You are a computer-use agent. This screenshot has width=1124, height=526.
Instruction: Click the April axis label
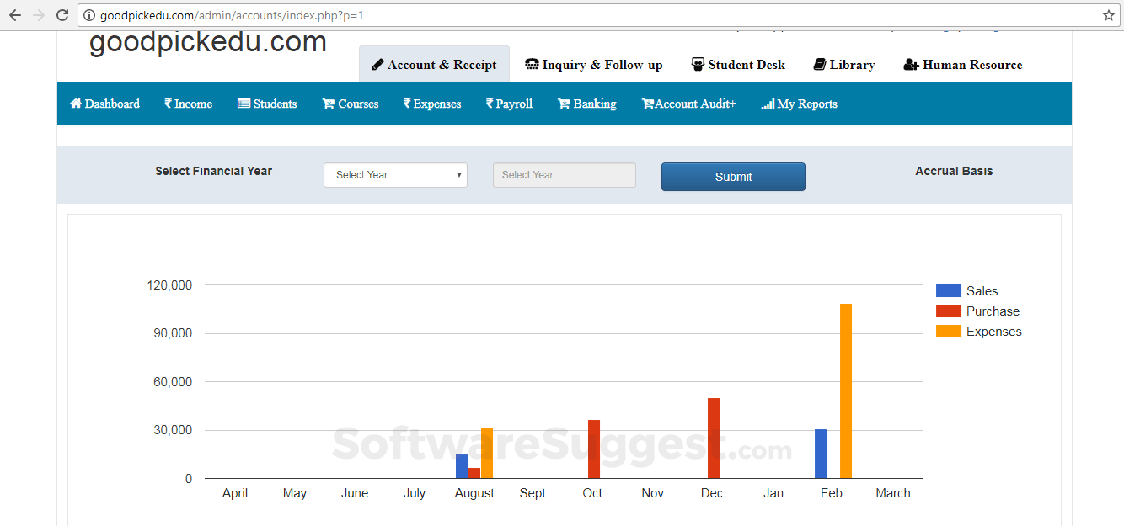click(x=235, y=493)
